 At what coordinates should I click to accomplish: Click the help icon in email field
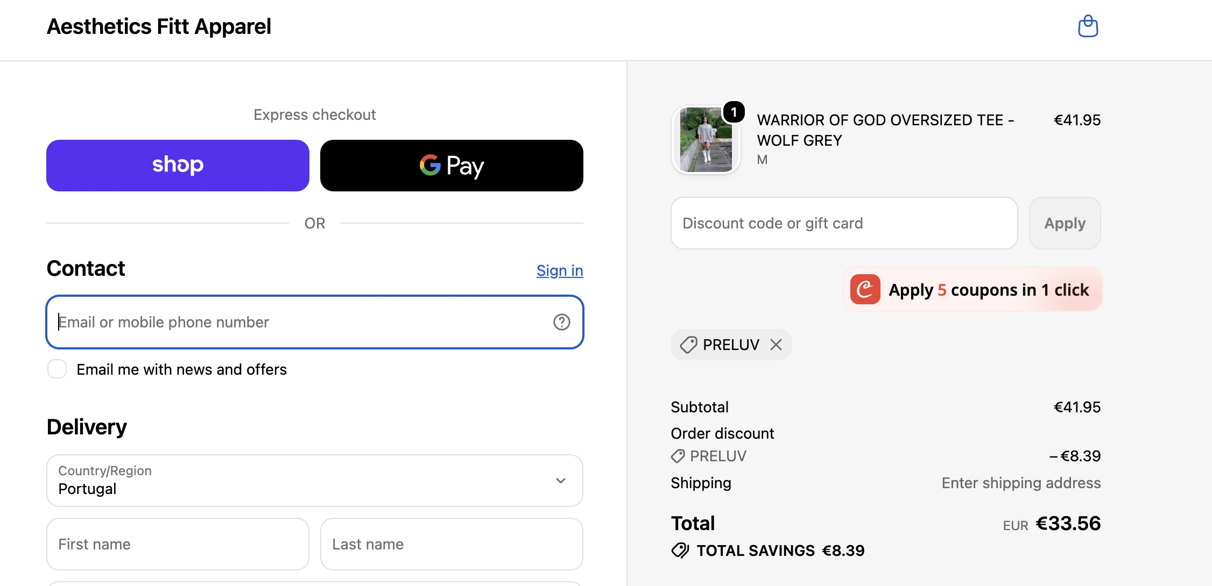coord(561,322)
